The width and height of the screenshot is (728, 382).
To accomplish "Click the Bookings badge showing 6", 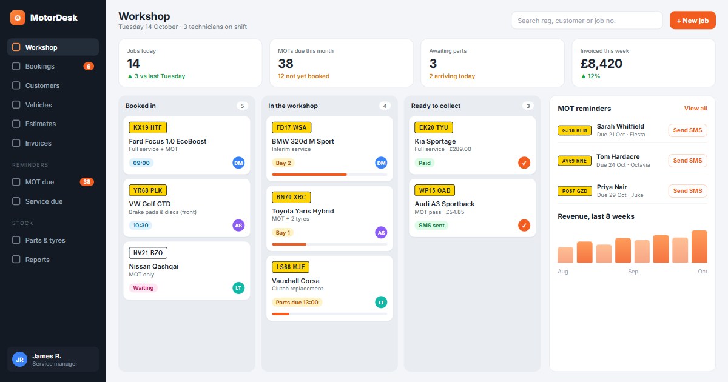I will 89,67.
